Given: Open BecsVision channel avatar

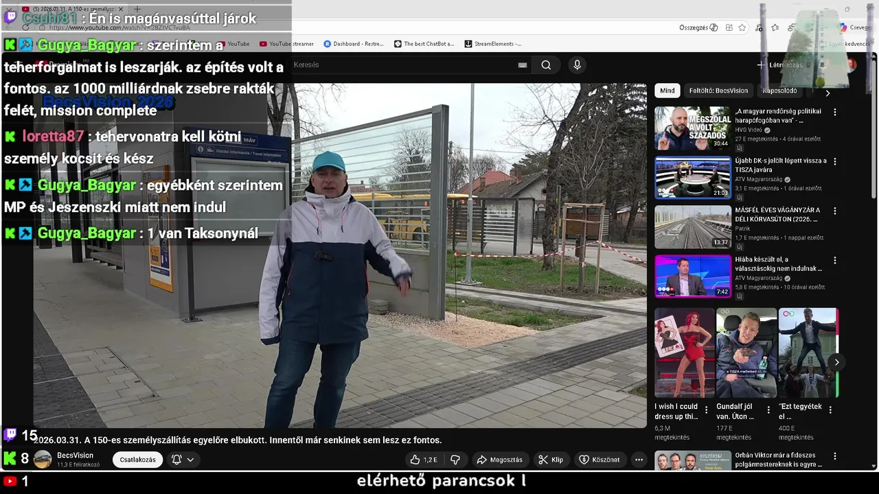Looking at the screenshot, I should pyautogui.click(x=43, y=460).
